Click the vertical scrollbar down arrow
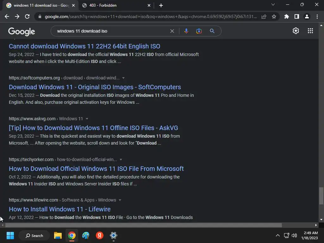Image resolution: width=324 pixels, height=243 pixels. click(321, 220)
